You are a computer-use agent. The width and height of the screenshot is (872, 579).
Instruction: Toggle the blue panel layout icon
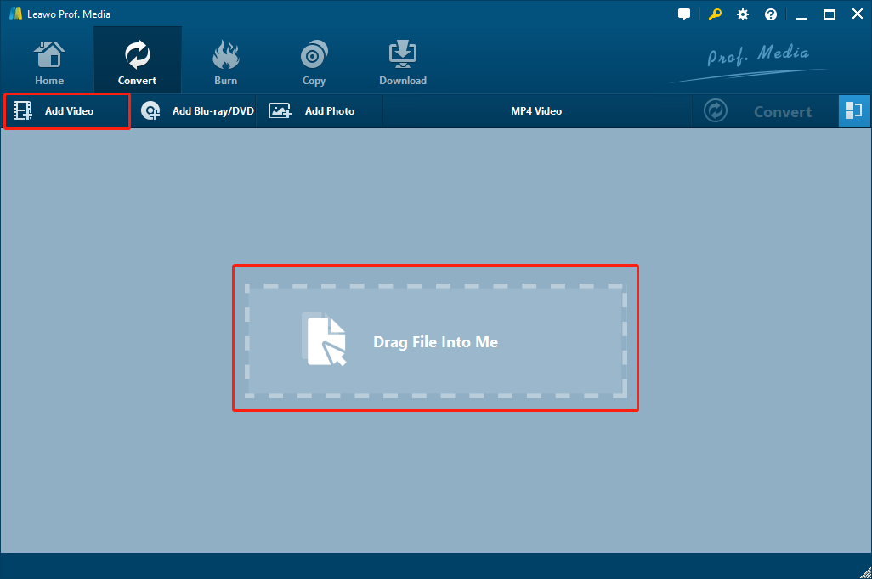pos(854,110)
